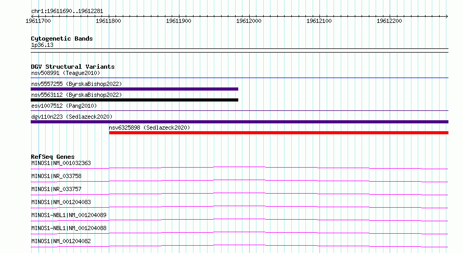Select transcript MINOS1-NBL1|NM_001204088
This screenshot has height=253, width=463.
coord(69,228)
